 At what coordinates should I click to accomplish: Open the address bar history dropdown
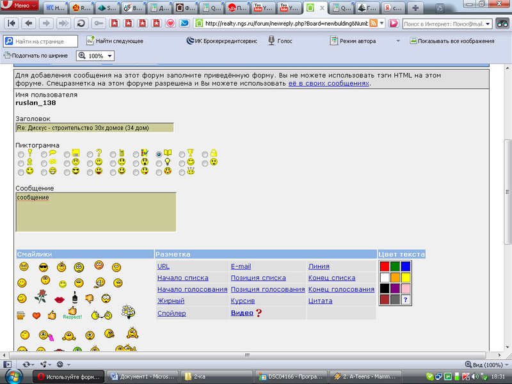381,23
